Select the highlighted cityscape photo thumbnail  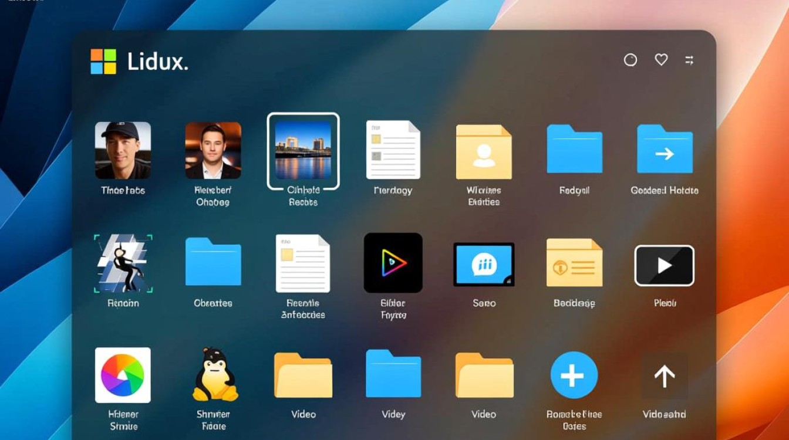click(x=302, y=151)
